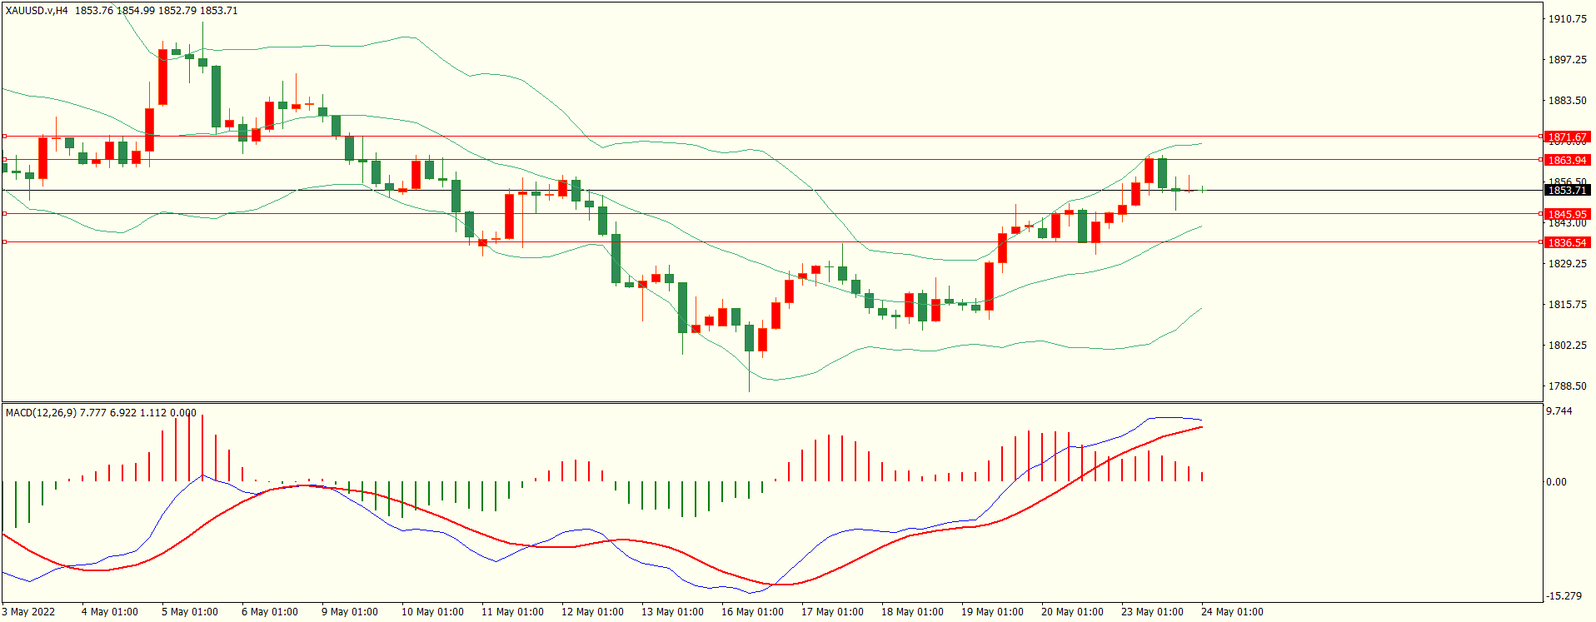This screenshot has width=1596, height=622.
Task: Click the 16 May 01:00 date label
Action: point(751,612)
